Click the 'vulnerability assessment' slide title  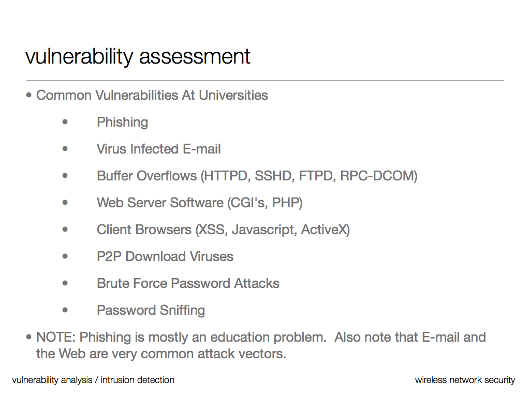click(138, 56)
